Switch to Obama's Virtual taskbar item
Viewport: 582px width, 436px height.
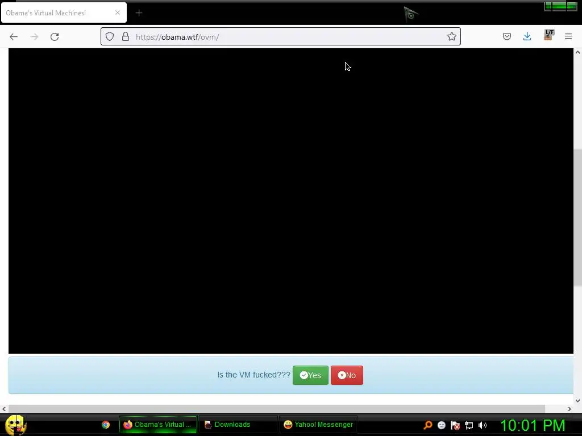click(x=158, y=425)
